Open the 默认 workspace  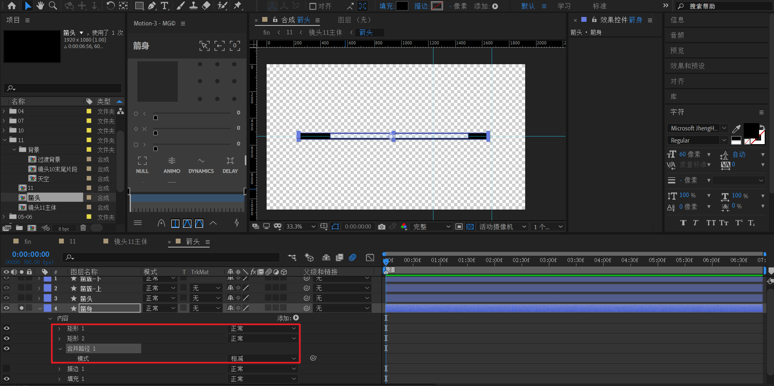(x=528, y=6)
